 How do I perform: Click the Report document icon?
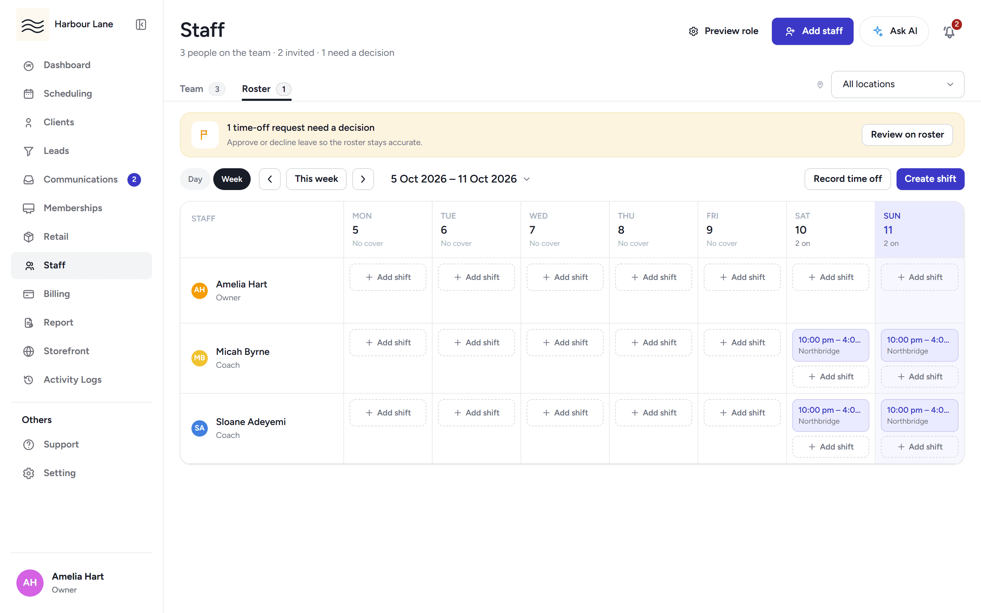[x=28, y=323]
